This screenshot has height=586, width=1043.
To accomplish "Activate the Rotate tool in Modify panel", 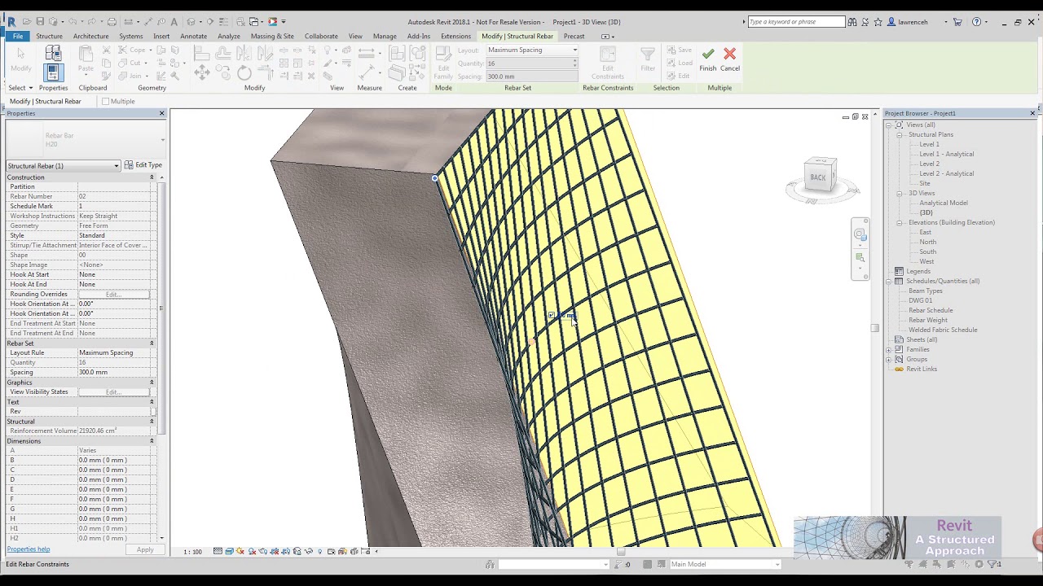I will point(244,72).
